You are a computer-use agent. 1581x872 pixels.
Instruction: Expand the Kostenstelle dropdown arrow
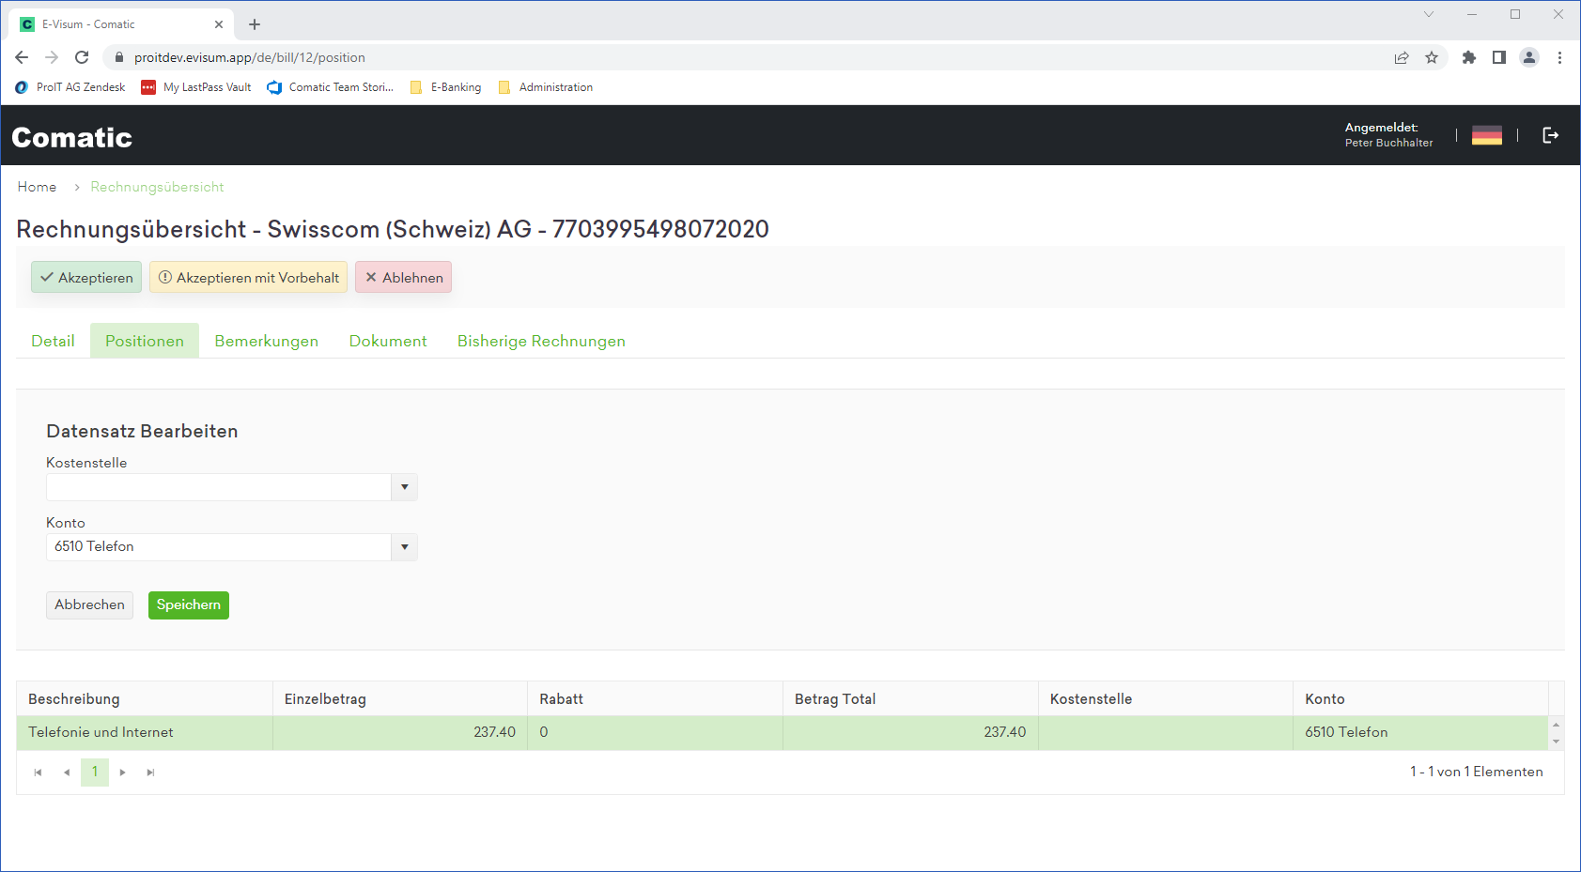pos(405,487)
